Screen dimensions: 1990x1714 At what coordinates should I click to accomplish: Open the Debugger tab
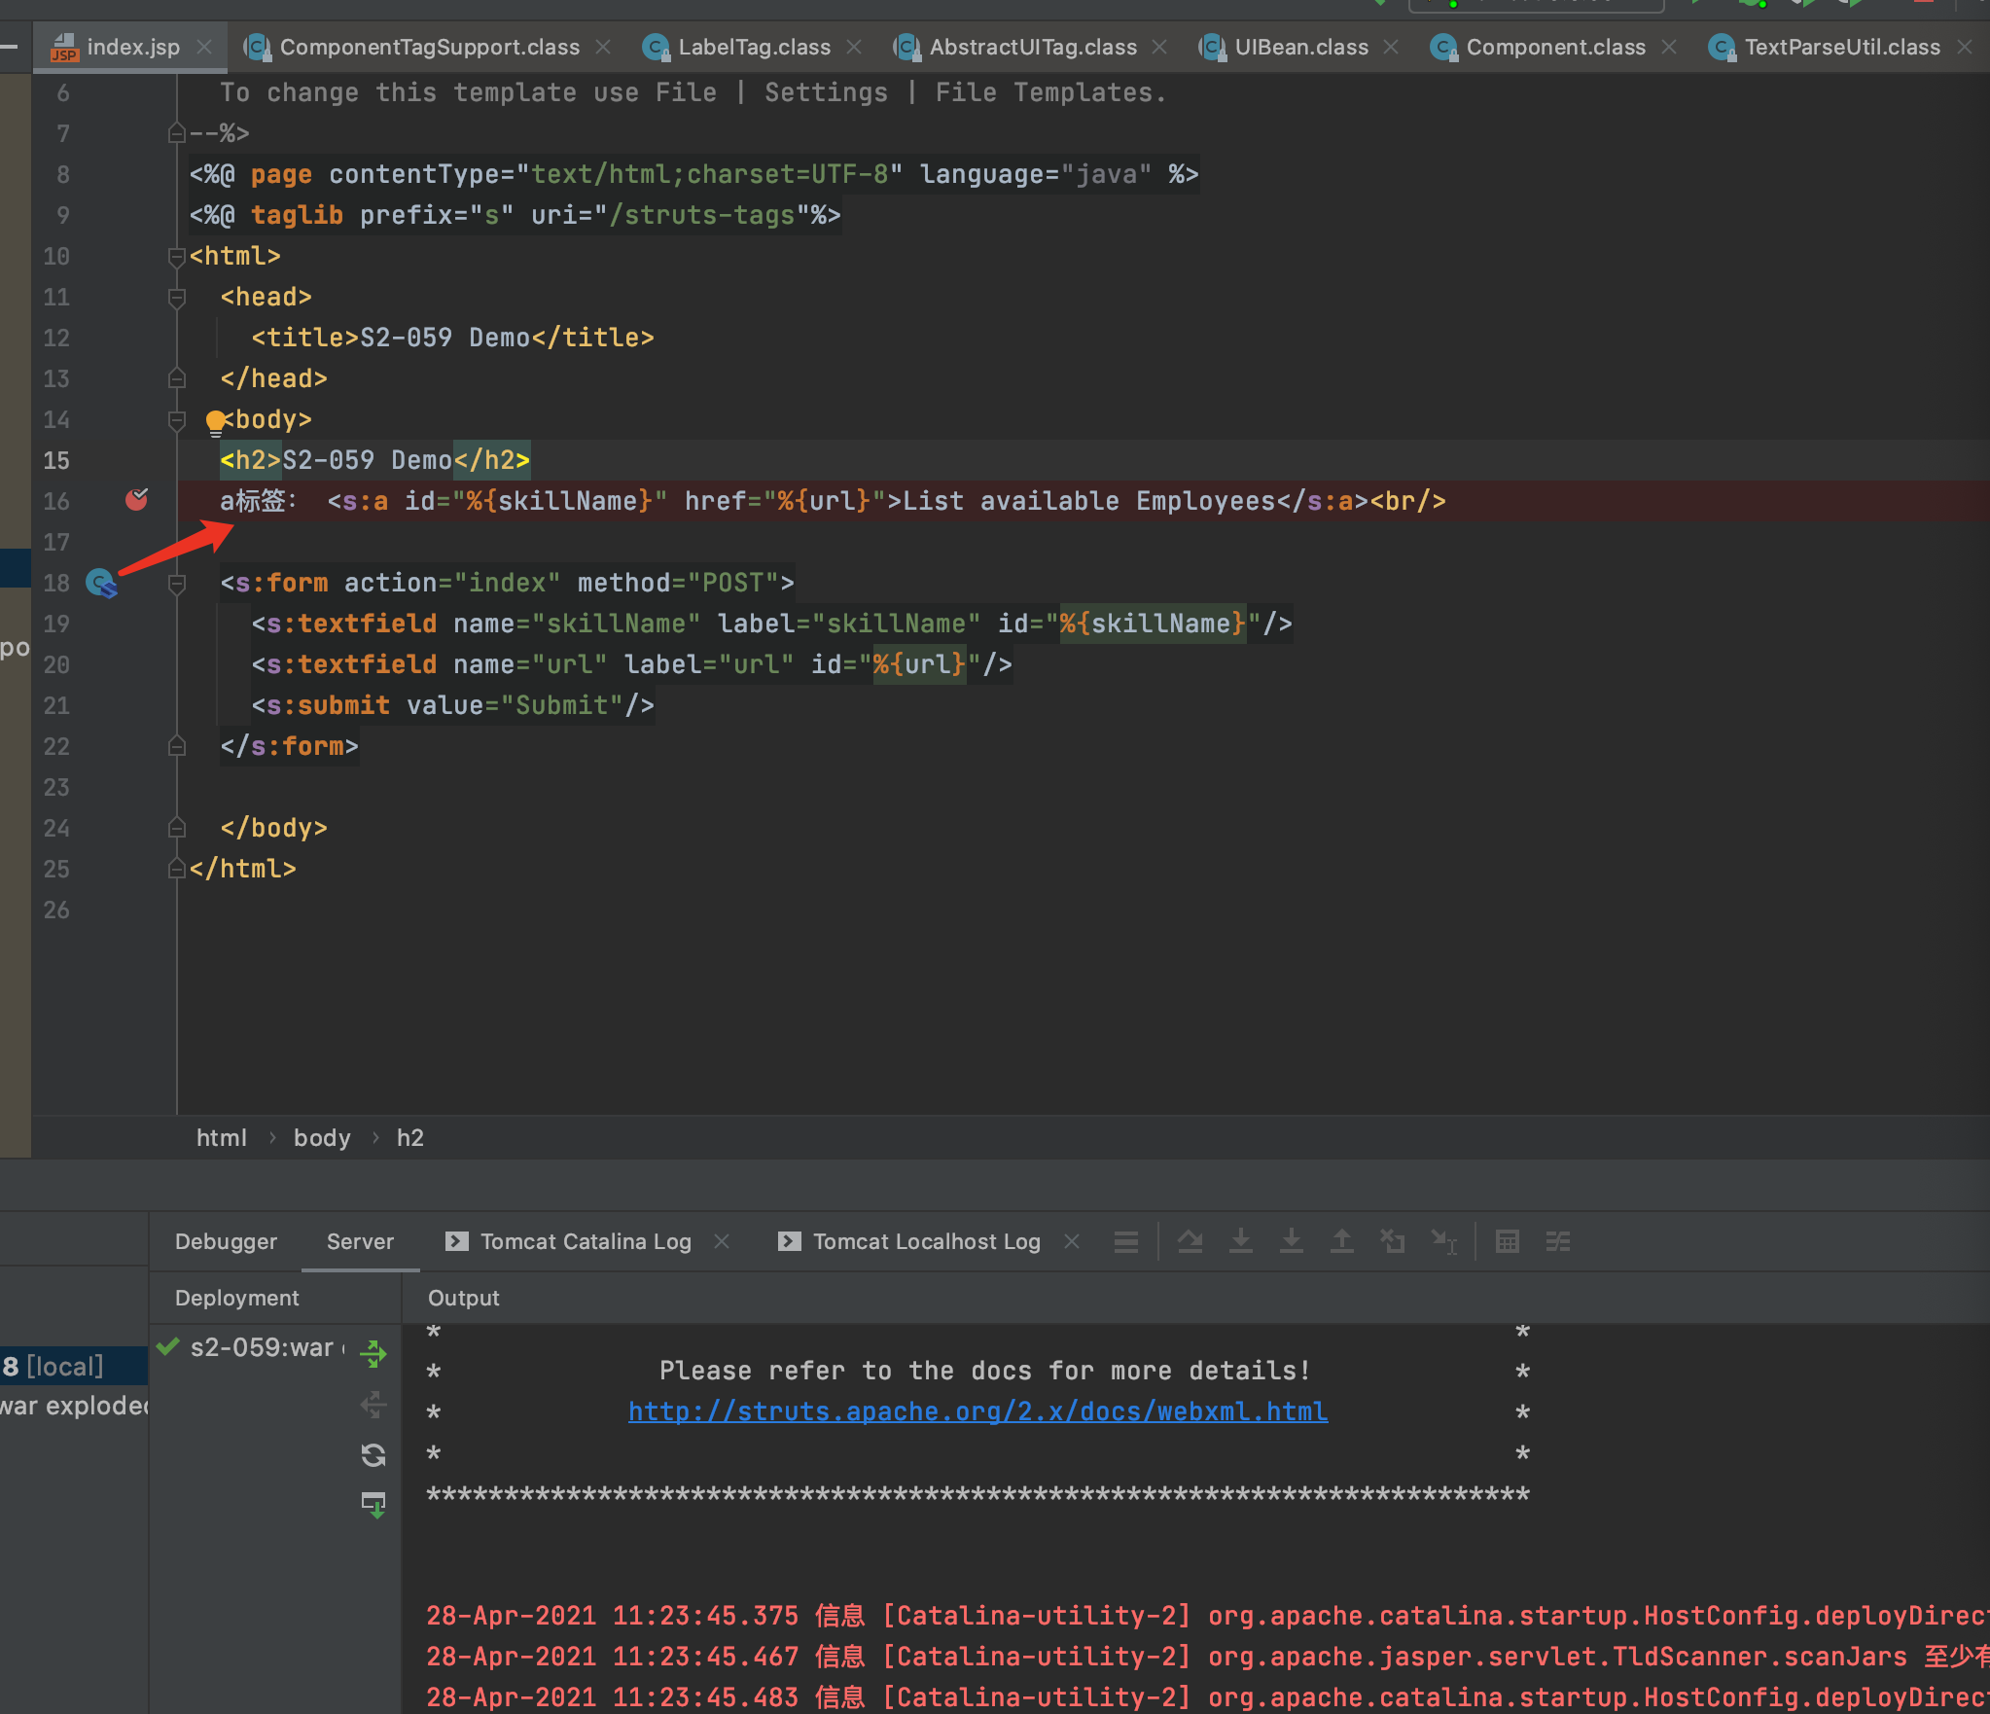tap(226, 1242)
